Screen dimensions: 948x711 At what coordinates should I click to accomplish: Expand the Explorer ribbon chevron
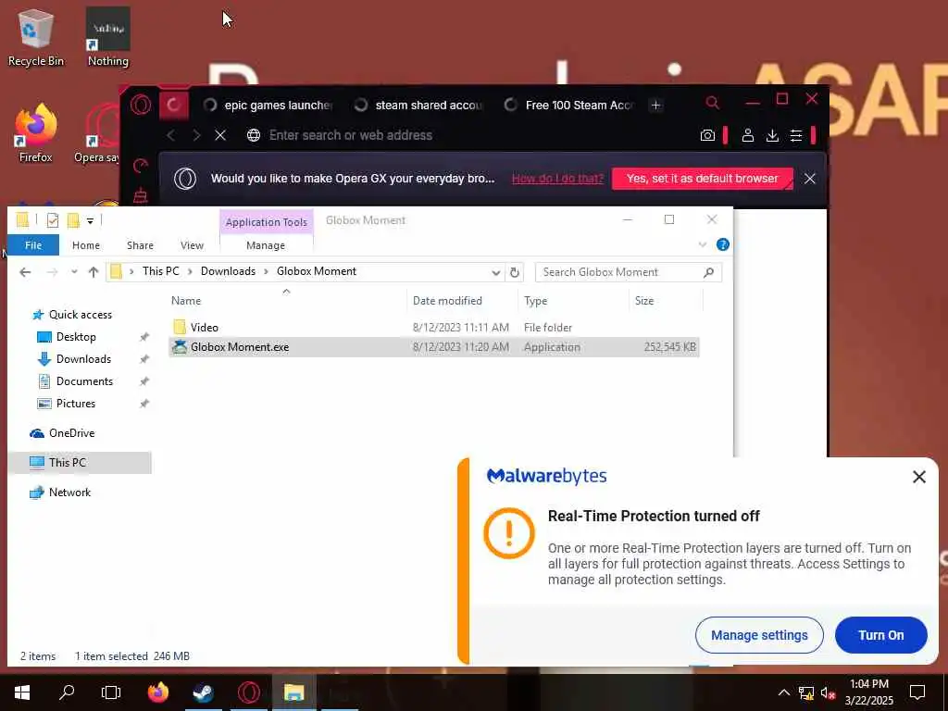pos(702,244)
